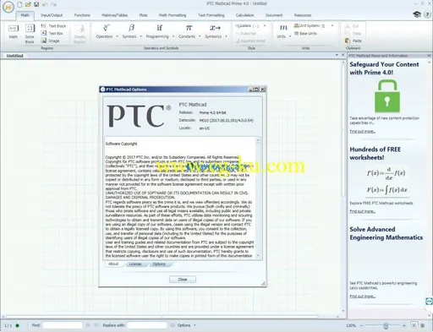The height and width of the screenshot is (332, 433).
Task: Switch to the Document ribbon tab
Action: pyautogui.click(x=274, y=15)
